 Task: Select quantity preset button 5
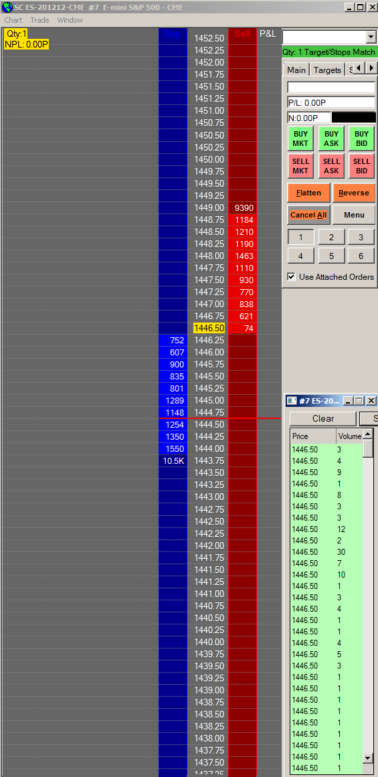[331, 256]
